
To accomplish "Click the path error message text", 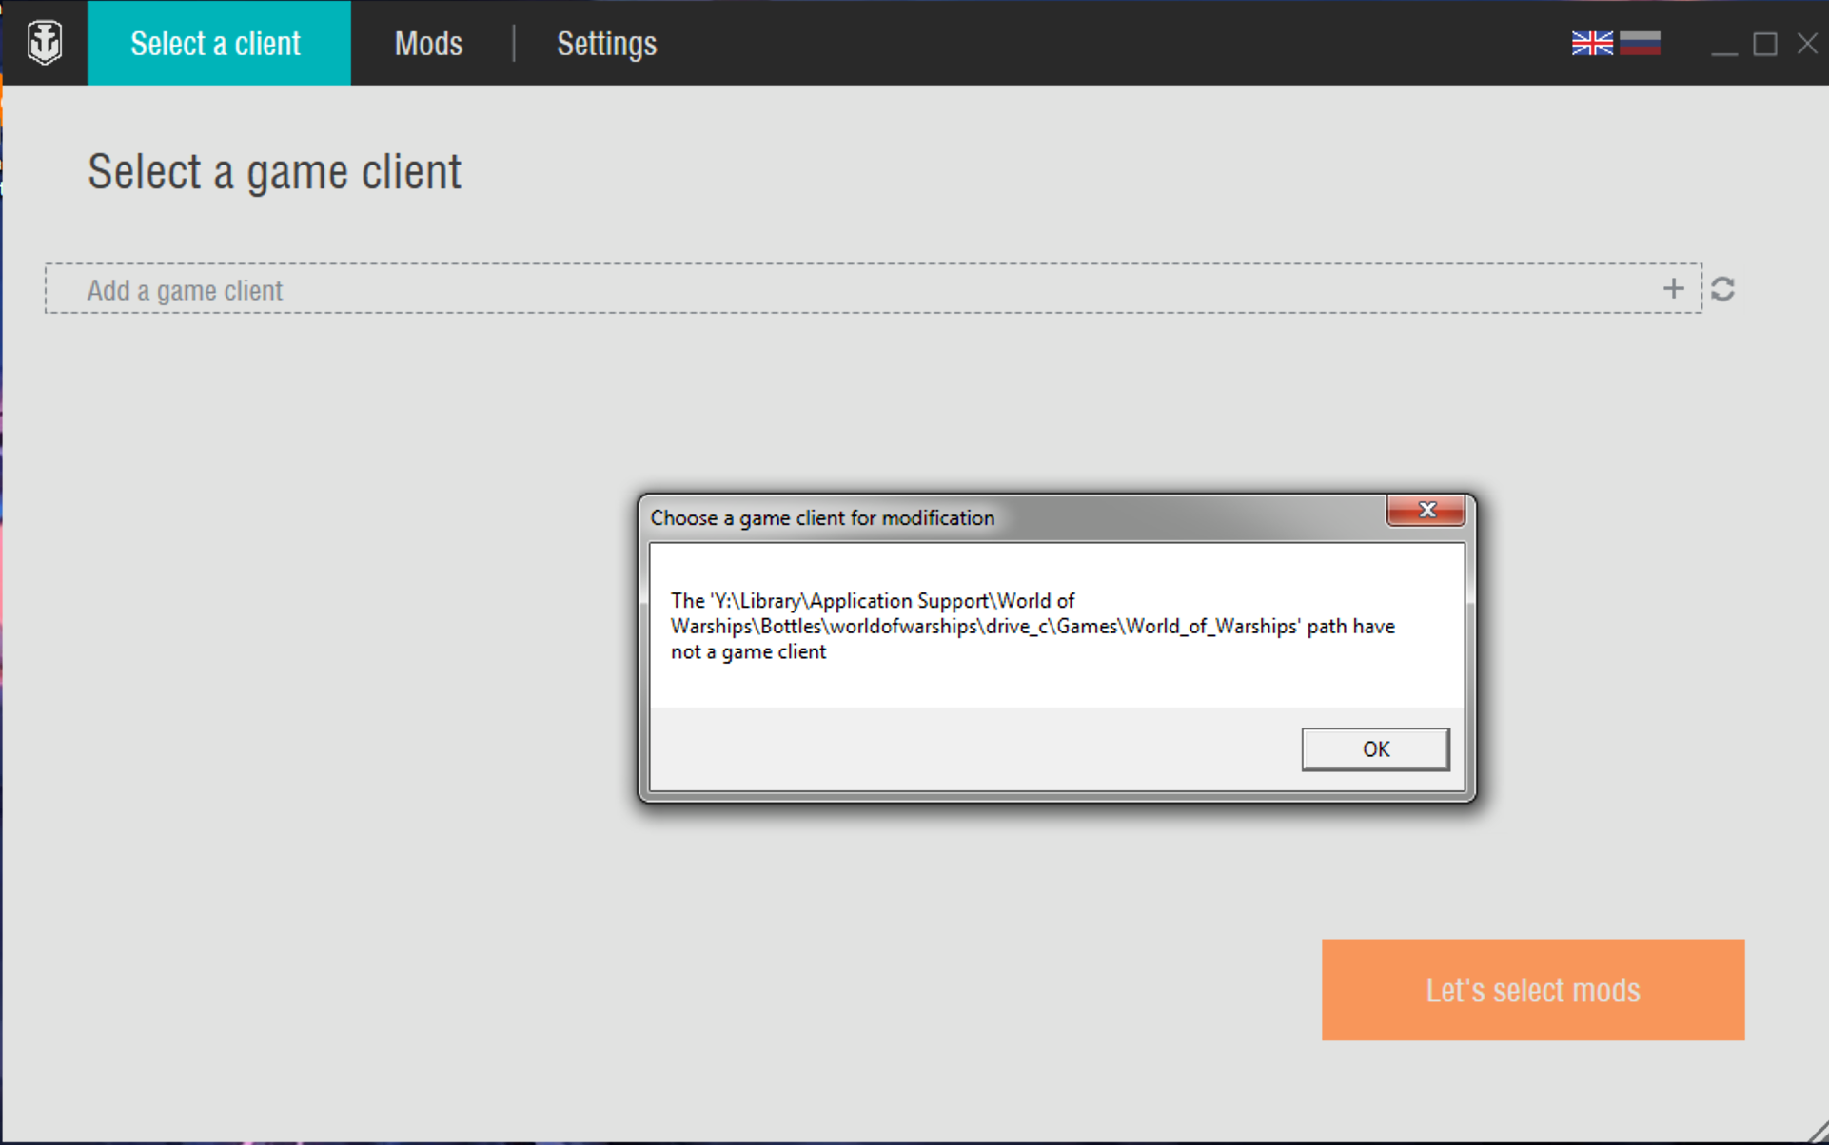I will click(1032, 626).
